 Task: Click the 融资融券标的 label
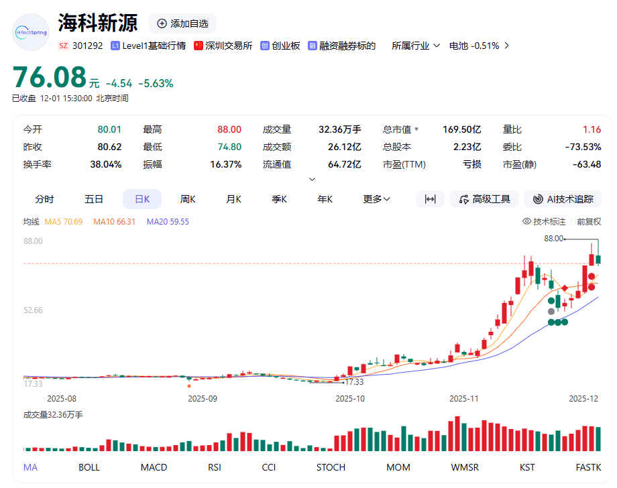(x=347, y=46)
